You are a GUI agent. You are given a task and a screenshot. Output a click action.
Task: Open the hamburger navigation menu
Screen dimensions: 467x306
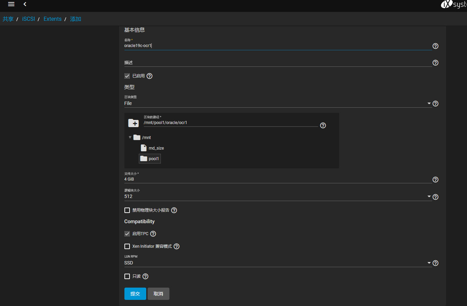(11, 4)
